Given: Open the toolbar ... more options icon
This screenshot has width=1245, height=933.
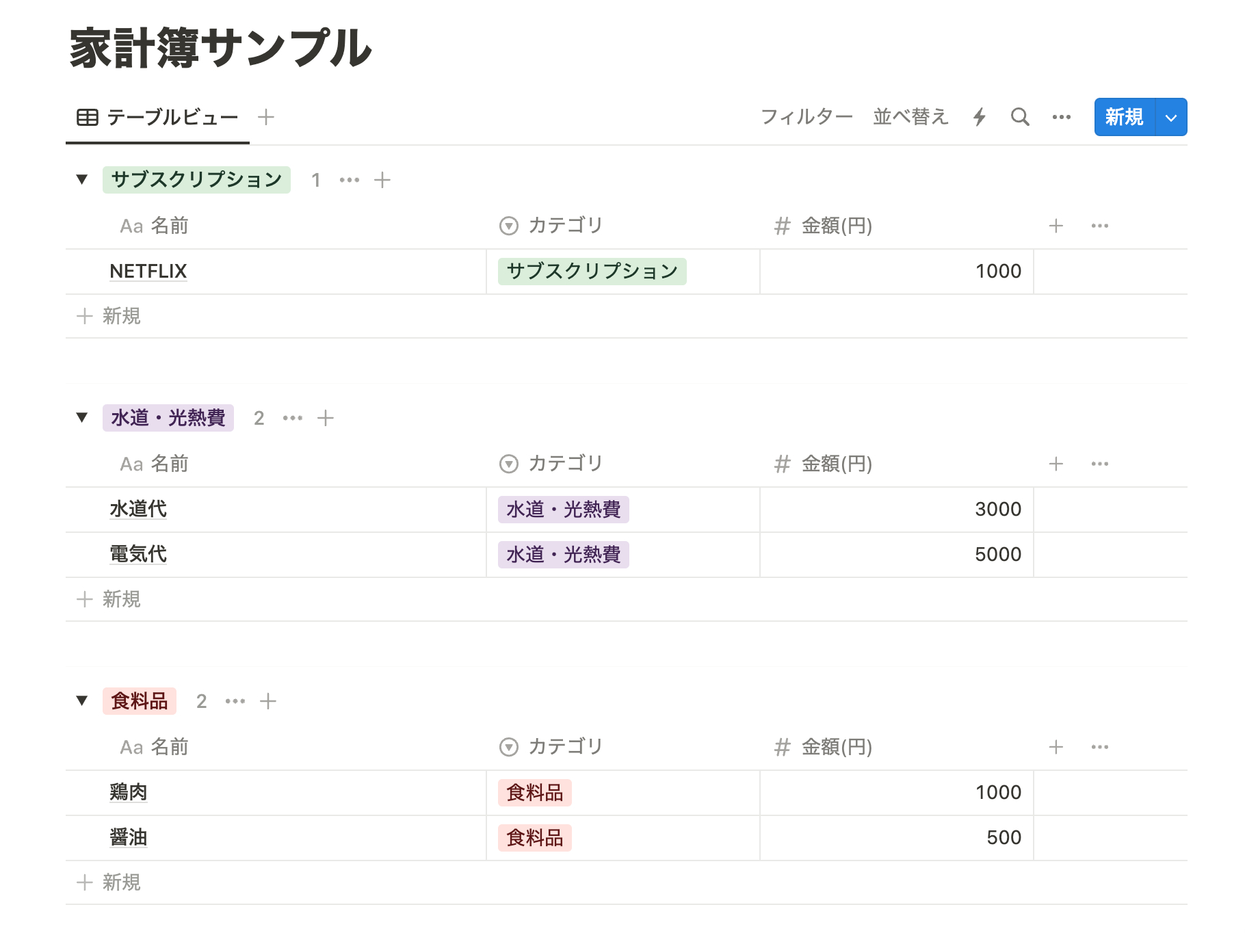Looking at the screenshot, I should (x=1062, y=117).
